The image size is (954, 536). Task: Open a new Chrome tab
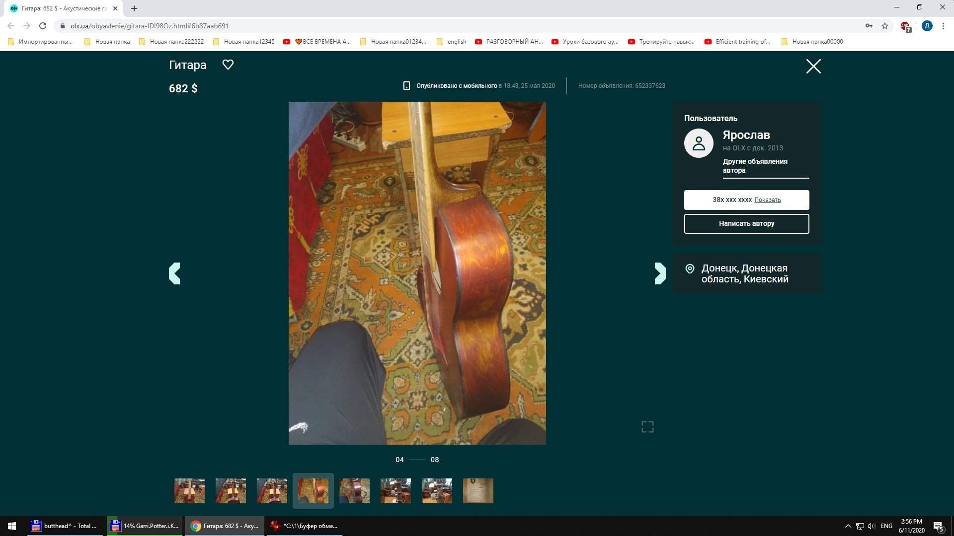click(134, 8)
